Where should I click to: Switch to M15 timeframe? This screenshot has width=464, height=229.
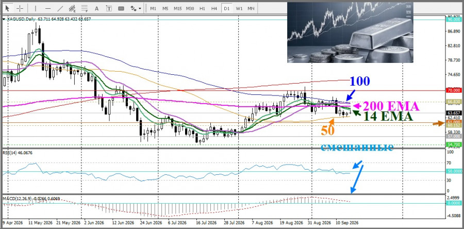tap(177, 9)
